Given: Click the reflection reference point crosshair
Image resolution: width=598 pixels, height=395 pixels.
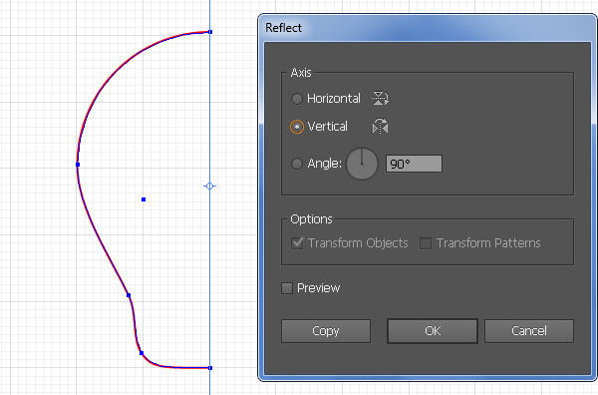Looking at the screenshot, I should pos(209,187).
